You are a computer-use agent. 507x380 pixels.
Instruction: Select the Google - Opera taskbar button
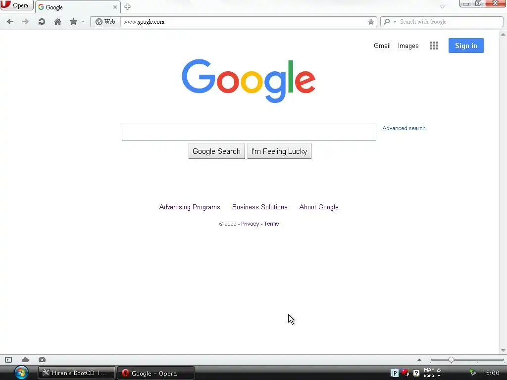pyautogui.click(x=156, y=373)
